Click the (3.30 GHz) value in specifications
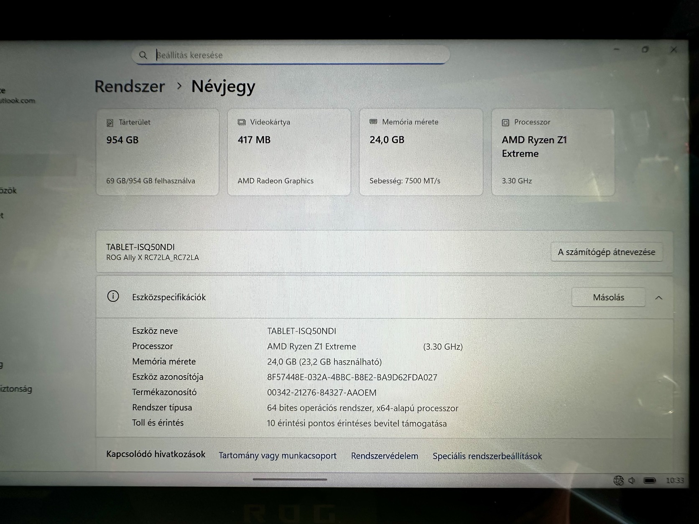 [443, 347]
